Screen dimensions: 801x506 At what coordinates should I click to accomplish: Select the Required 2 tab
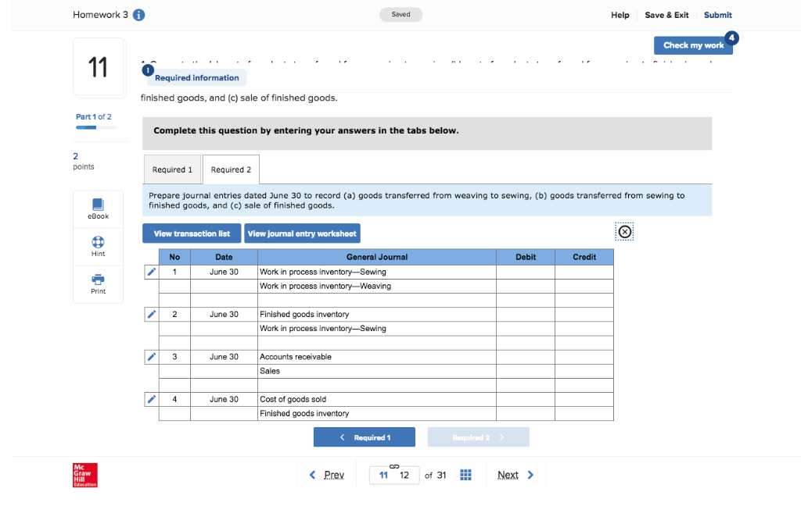coord(231,169)
